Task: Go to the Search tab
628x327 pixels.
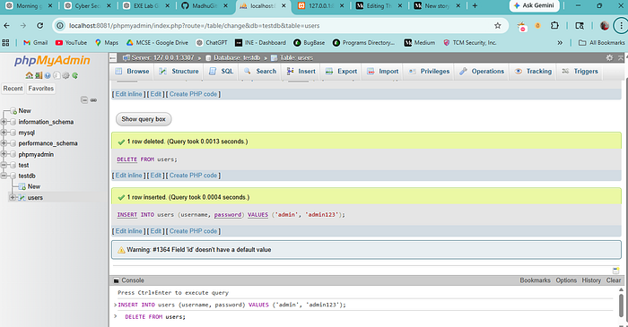Action: (260, 71)
